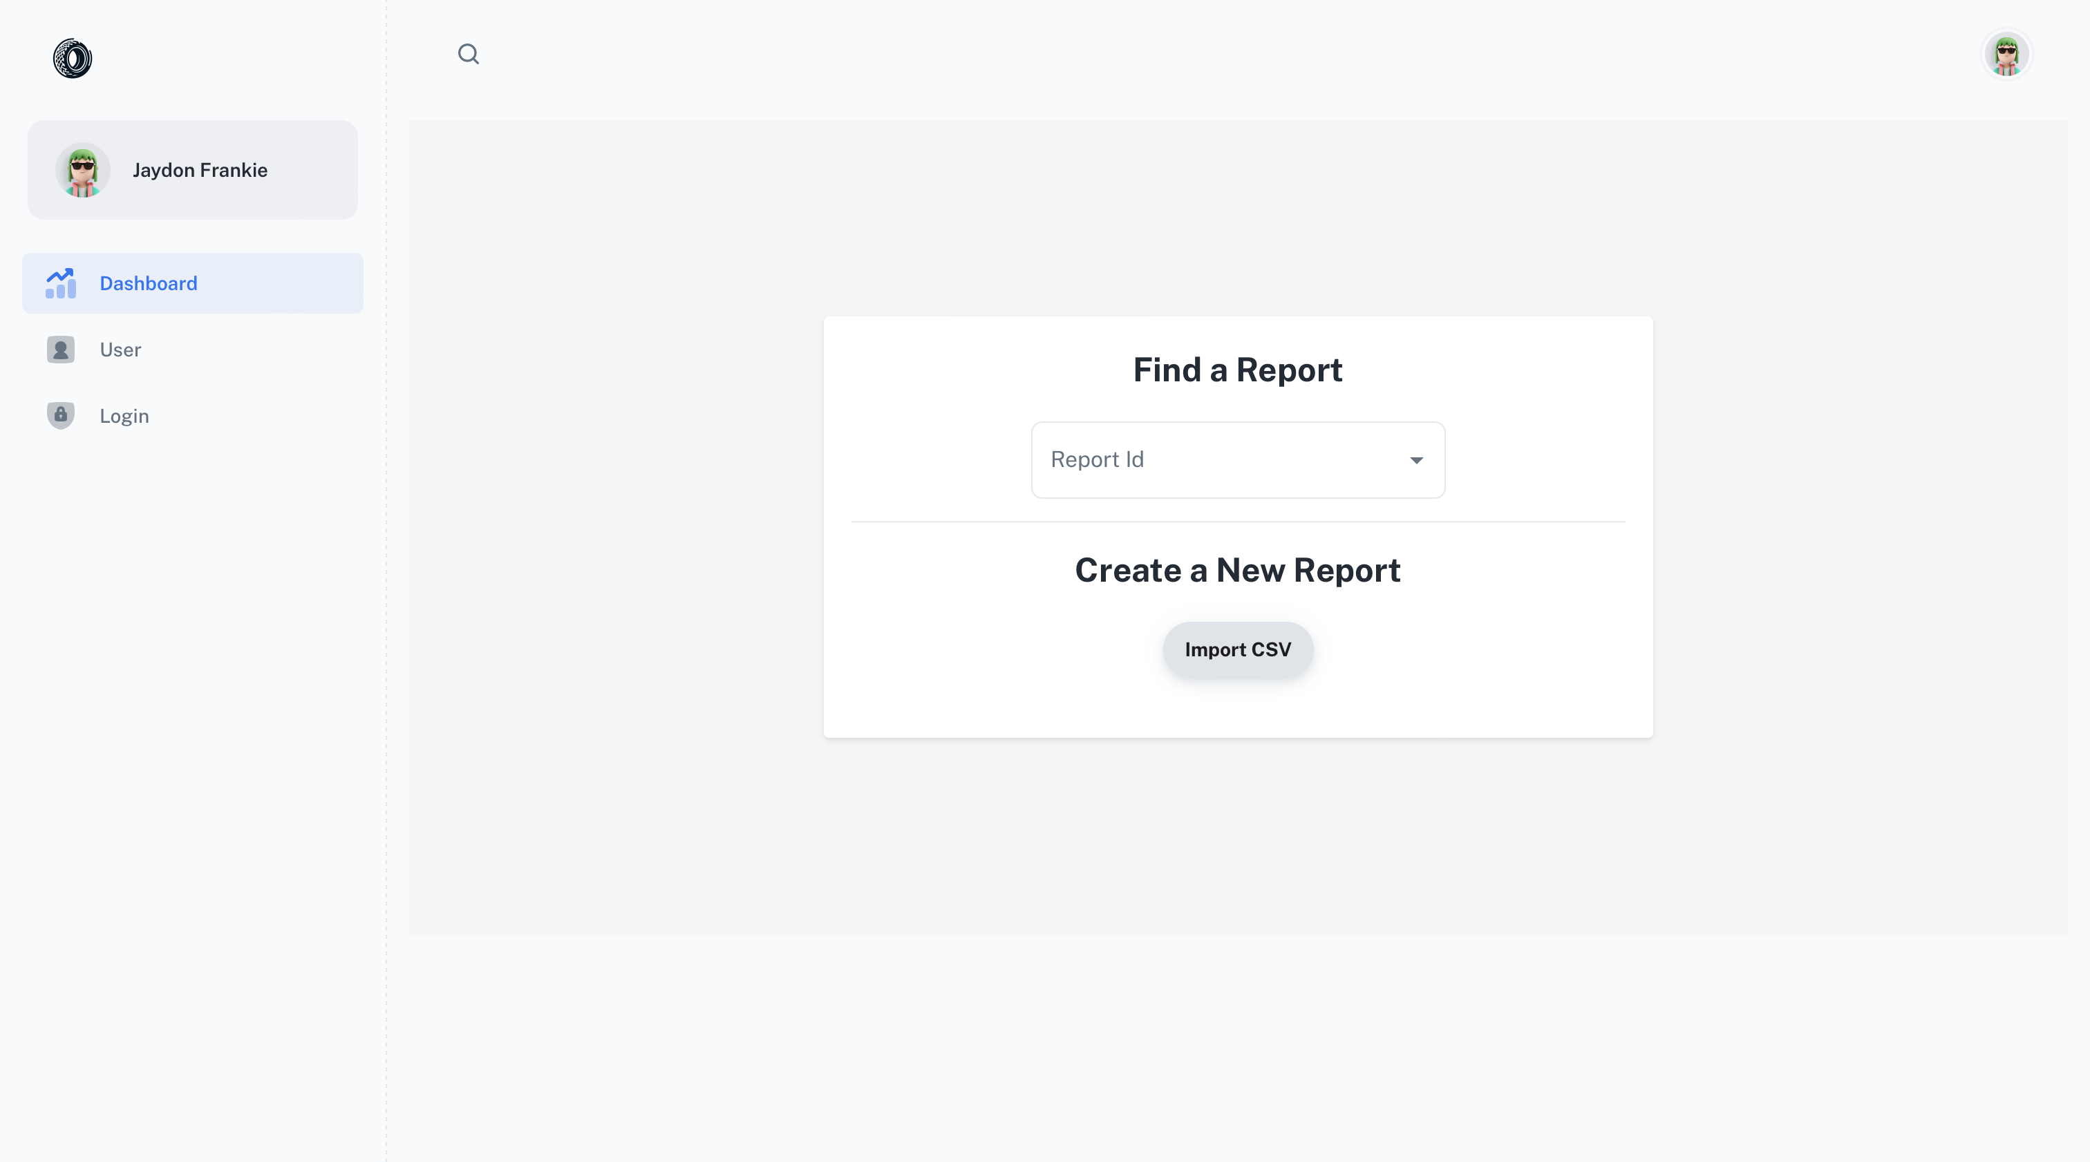
Task: Click the User person icon
Action: click(61, 350)
